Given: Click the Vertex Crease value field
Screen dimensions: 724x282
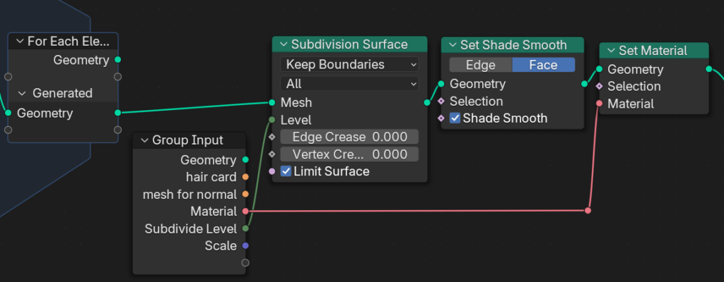Looking at the screenshot, I should click(349, 154).
